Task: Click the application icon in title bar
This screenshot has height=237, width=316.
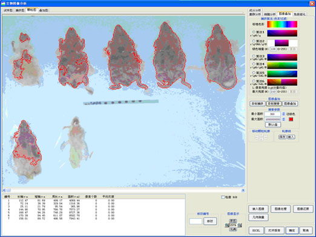Action: point(3,3)
